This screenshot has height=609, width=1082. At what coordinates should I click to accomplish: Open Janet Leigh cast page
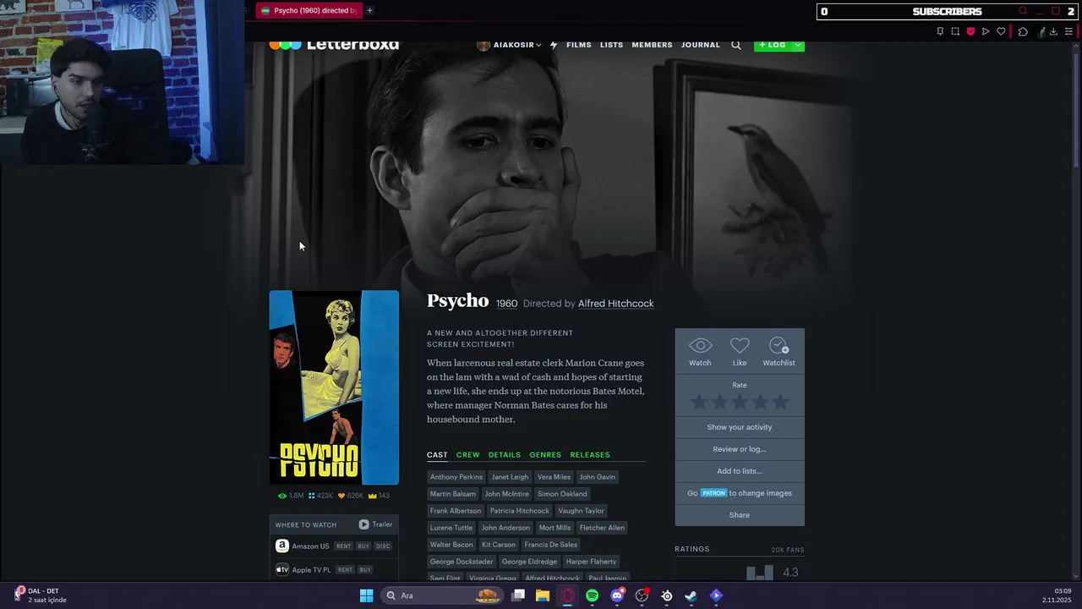pos(510,477)
